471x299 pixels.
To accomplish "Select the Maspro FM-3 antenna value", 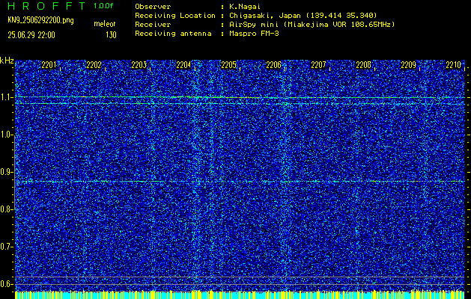I will coord(254,34).
